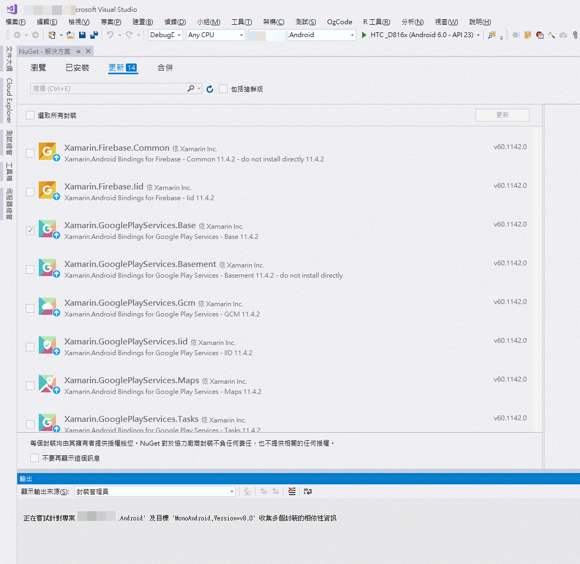Toggle the select all packages checkbox
Screen dimensions: 580x564
pos(30,116)
